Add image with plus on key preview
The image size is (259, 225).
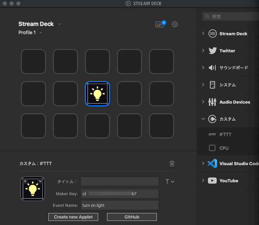tap(25, 181)
